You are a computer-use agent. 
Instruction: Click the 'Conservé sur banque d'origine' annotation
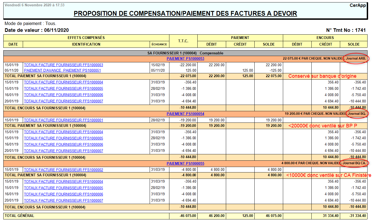pos(322,76)
